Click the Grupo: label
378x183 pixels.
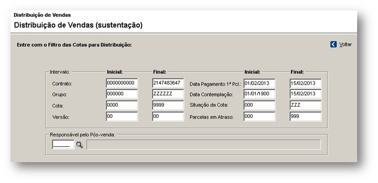(60, 95)
